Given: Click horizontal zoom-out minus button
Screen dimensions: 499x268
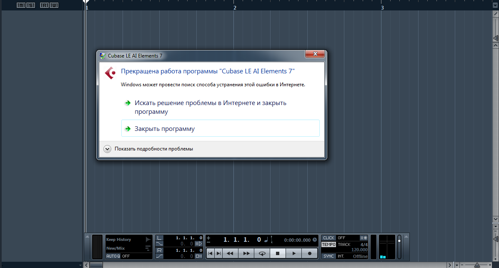Looking at the screenshot, I should tap(462, 265).
